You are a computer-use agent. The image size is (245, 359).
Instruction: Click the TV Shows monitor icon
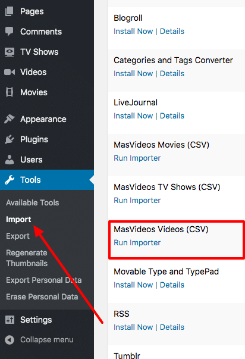(x=10, y=52)
